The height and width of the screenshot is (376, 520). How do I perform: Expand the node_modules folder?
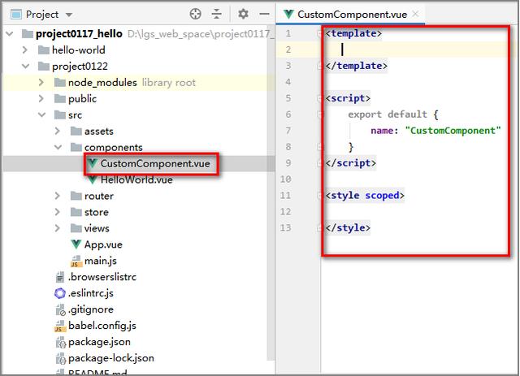coord(41,83)
